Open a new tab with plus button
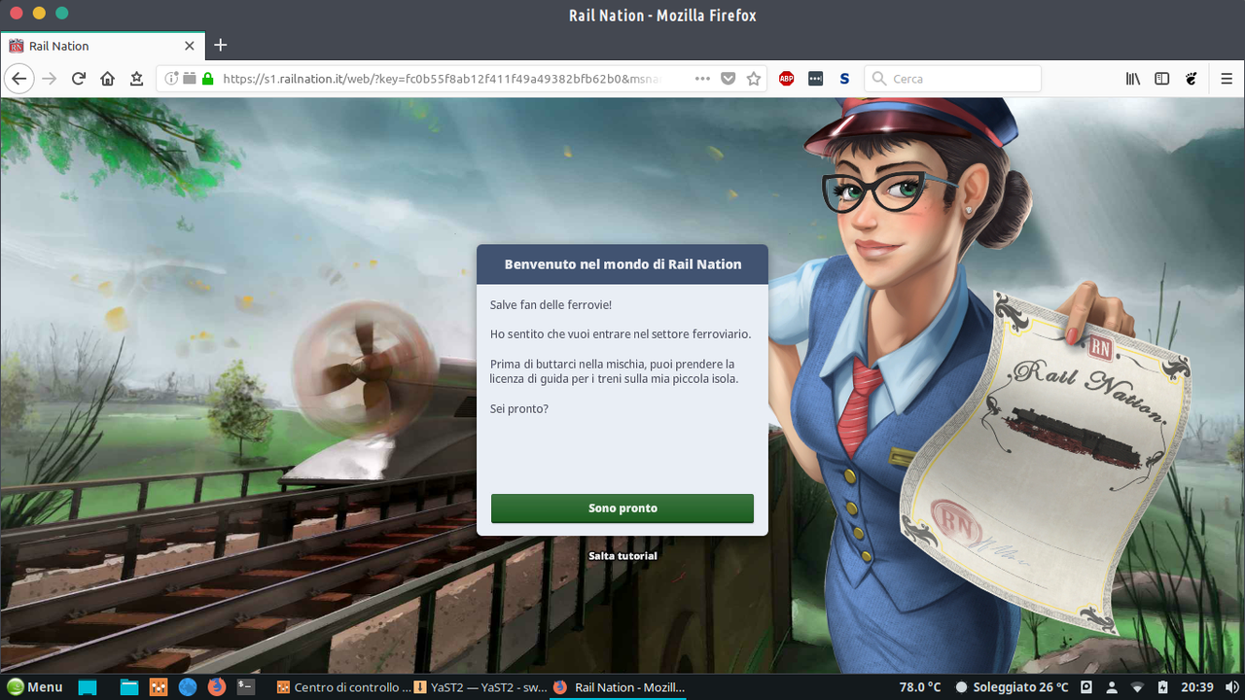Image resolution: width=1245 pixels, height=700 pixels. tap(221, 46)
